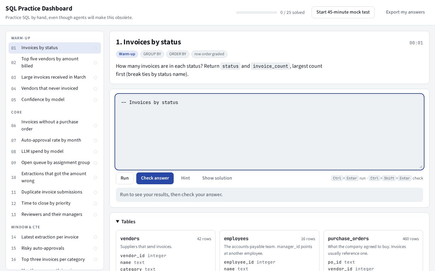Click the vendors table card title
The image size is (435, 271).
pos(130,239)
